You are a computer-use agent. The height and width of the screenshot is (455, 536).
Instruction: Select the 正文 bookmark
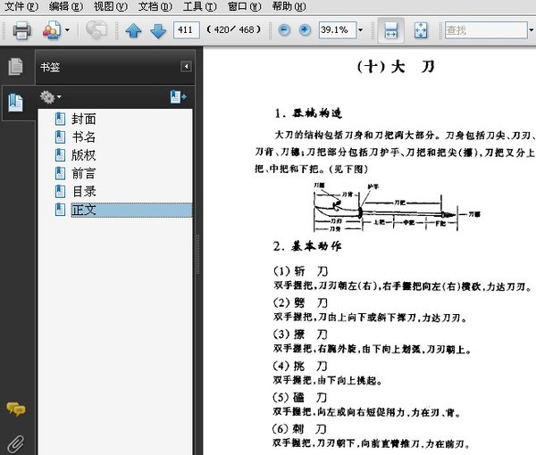tap(131, 210)
